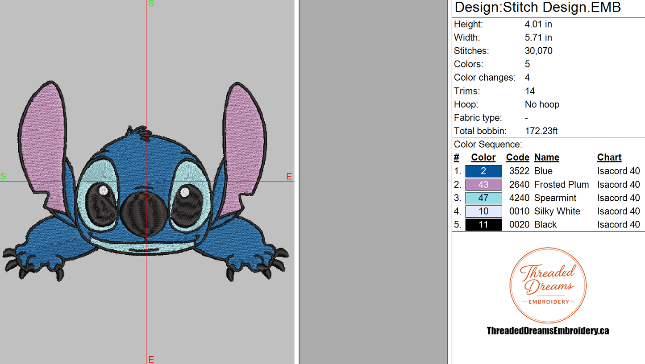Click thread code 0010

pos(519,211)
